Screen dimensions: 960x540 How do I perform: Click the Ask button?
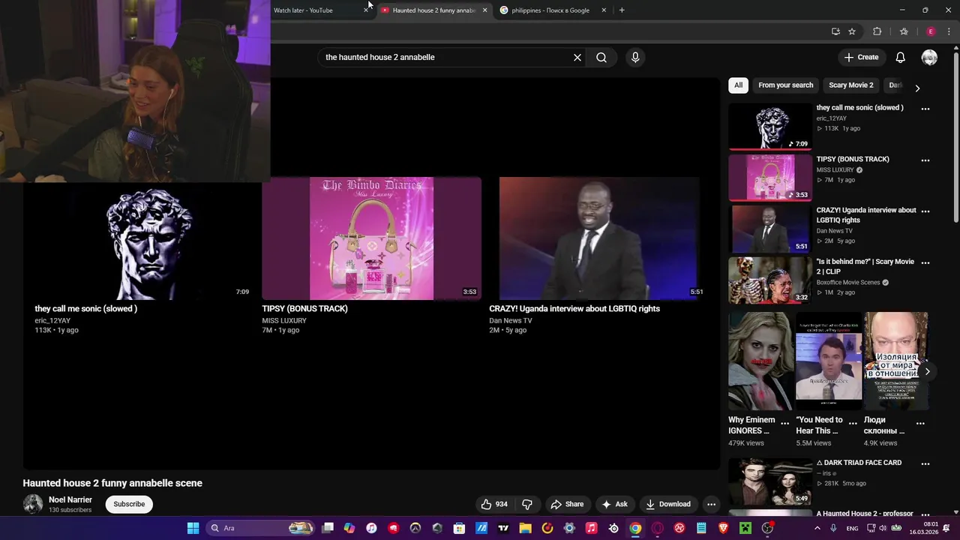pos(614,504)
